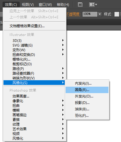Click the 样式 style swatch
The image size is (121, 142).
click(x=117, y=14)
